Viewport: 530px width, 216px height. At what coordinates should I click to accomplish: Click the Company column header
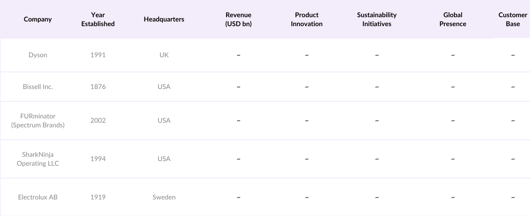coord(38,19)
